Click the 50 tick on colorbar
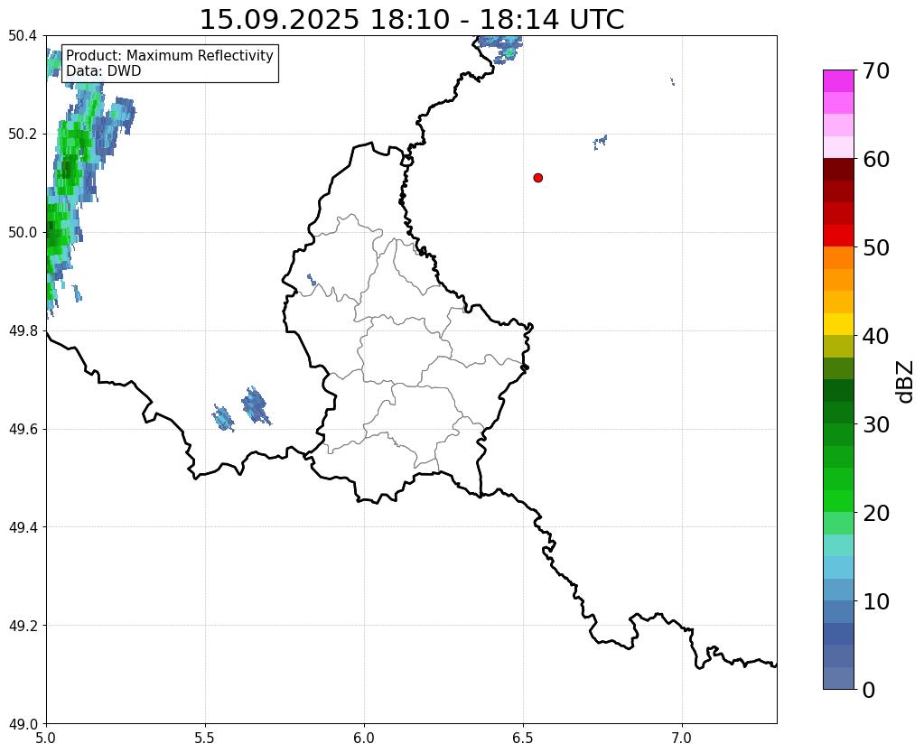The height and width of the screenshot is (753, 924). [876, 247]
